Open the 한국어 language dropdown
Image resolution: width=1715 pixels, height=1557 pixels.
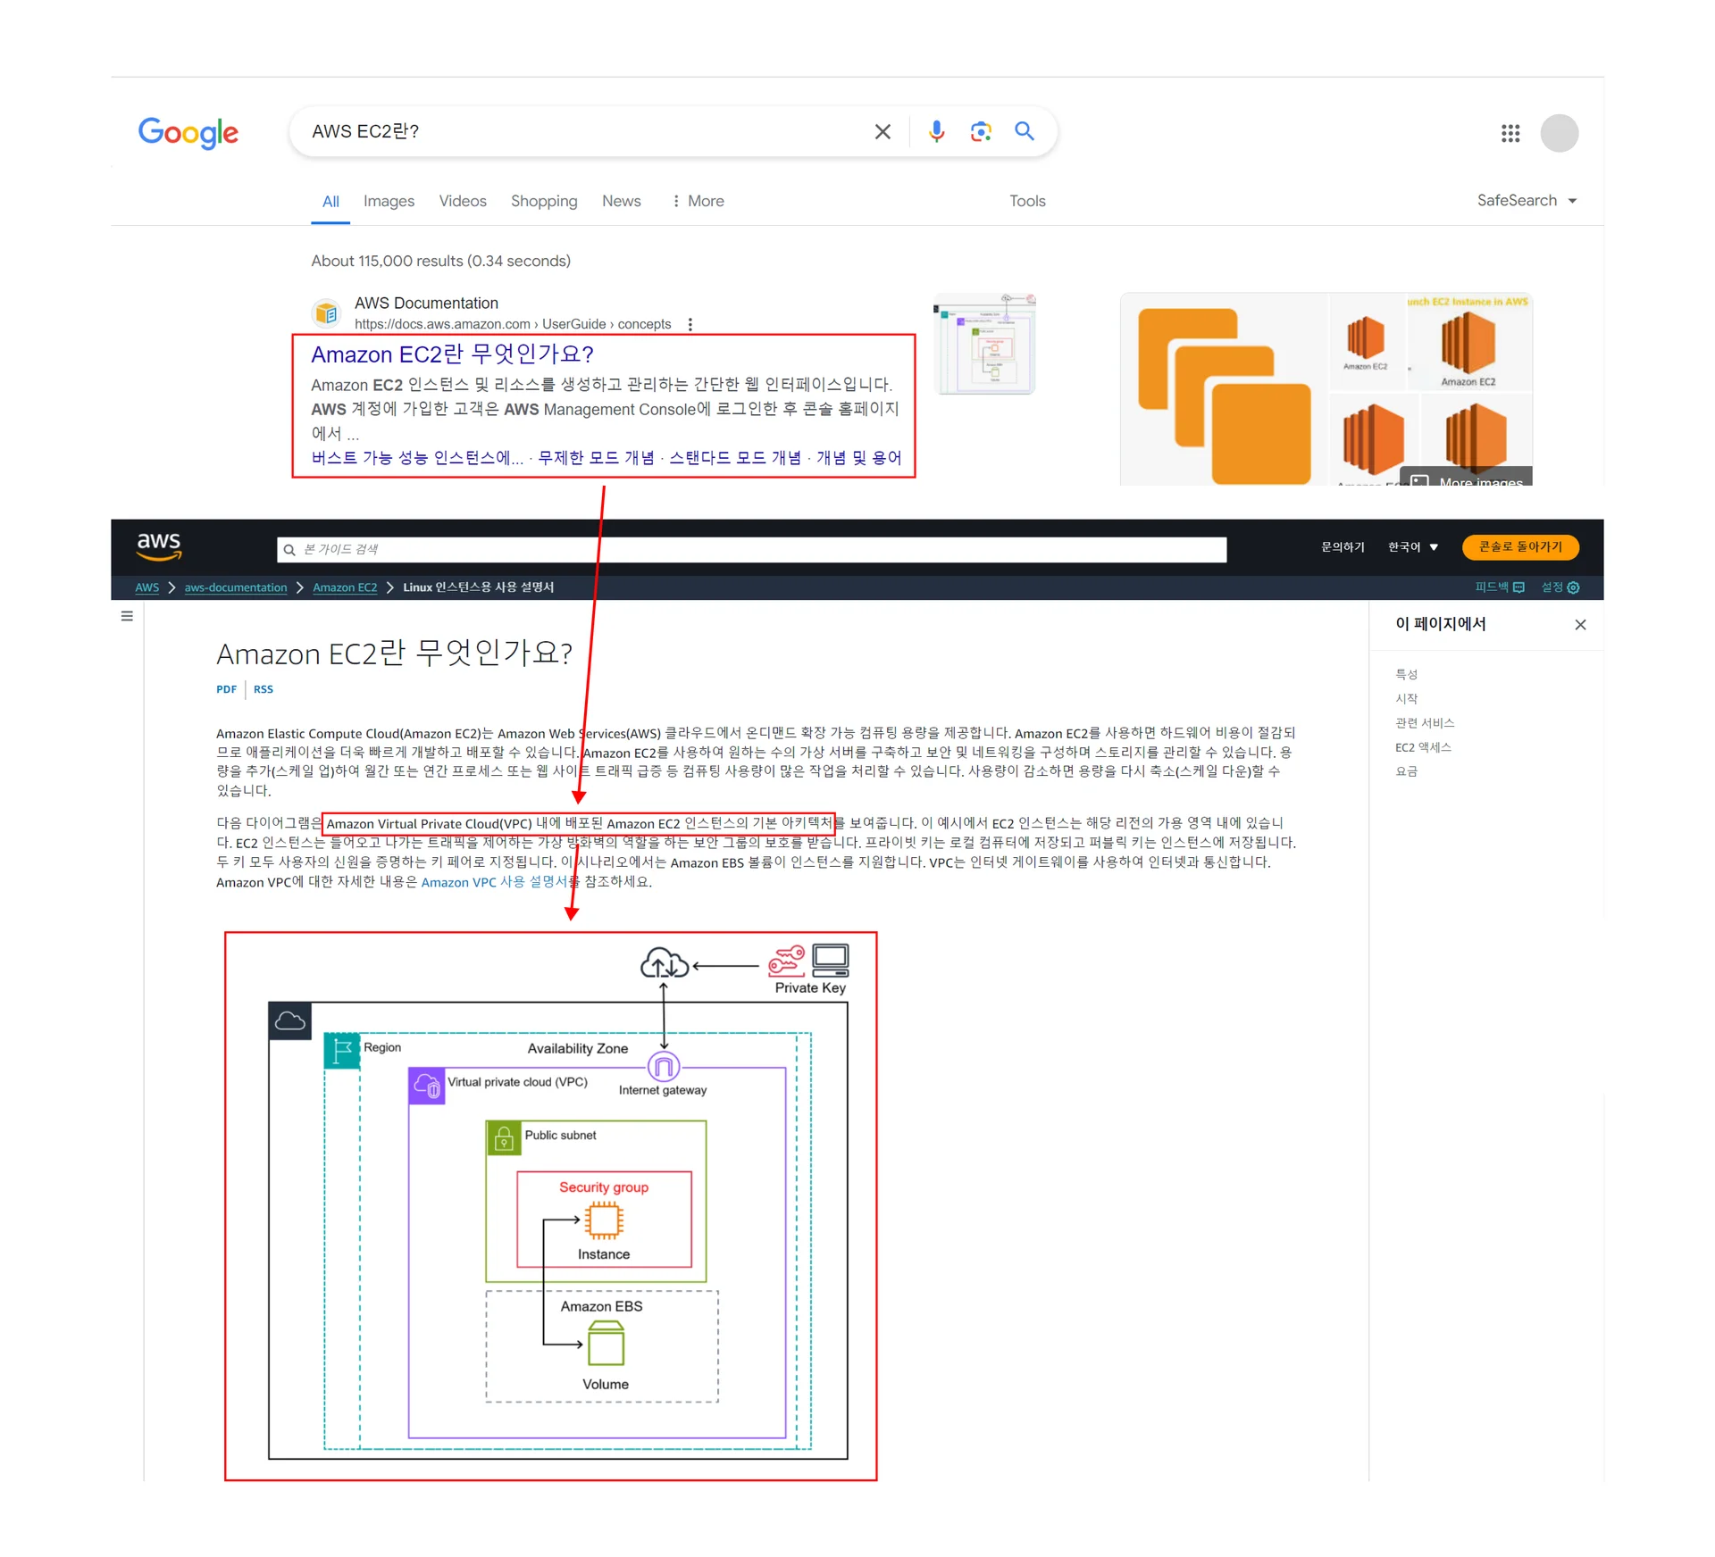tap(1412, 547)
